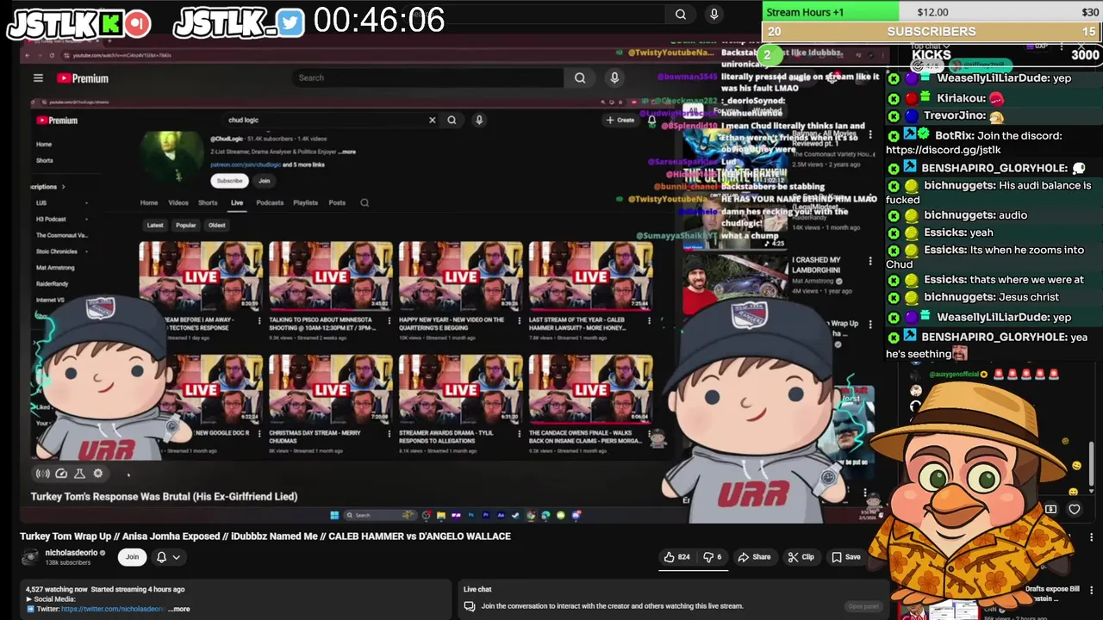Click the inner voice search microphone
The width and height of the screenshot is (1103, 620).
479,121
